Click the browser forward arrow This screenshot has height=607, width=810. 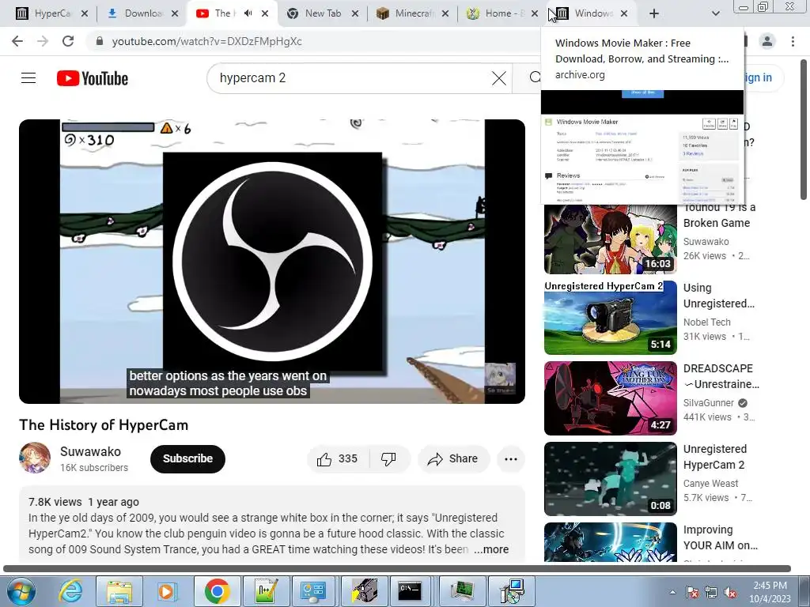point(43,41)
